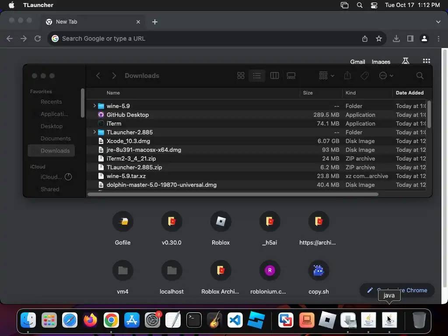Open Finder's group-by dropdown

pyautogui.click(x=326, y=76)
